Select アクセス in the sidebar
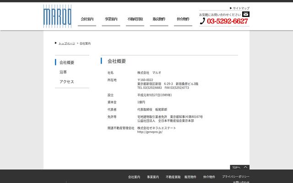The image size is (293, 183). click(67, 81)
